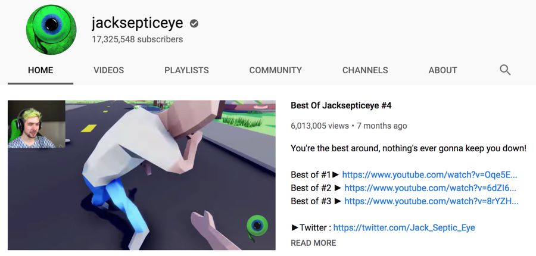
Task: Open the CHANNELS tab
Action: [x=365, y=70]
